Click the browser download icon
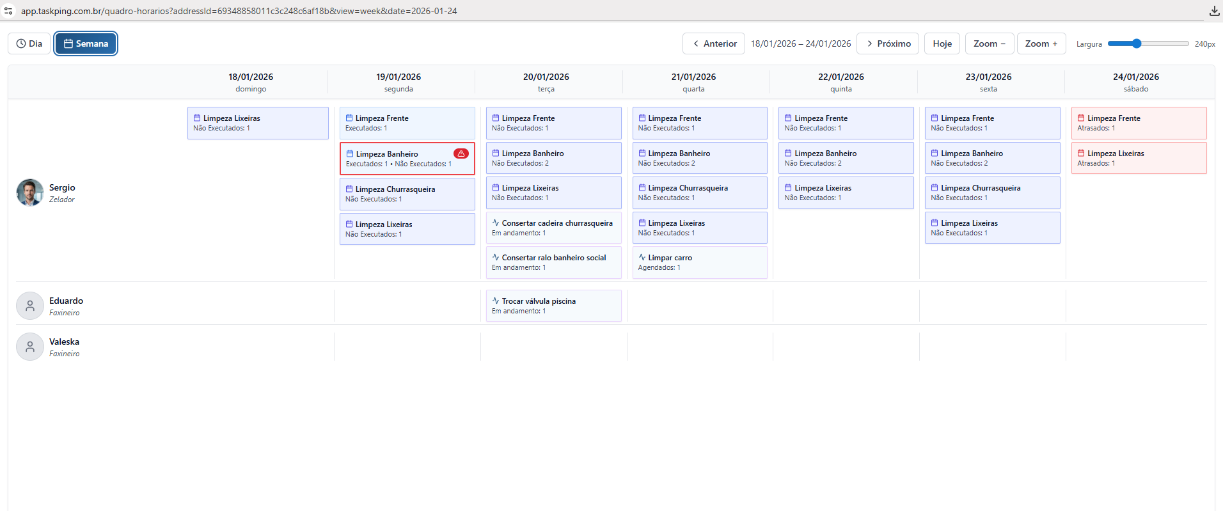Screen dimensions: 1223x511 click(x=1214, y=11)
